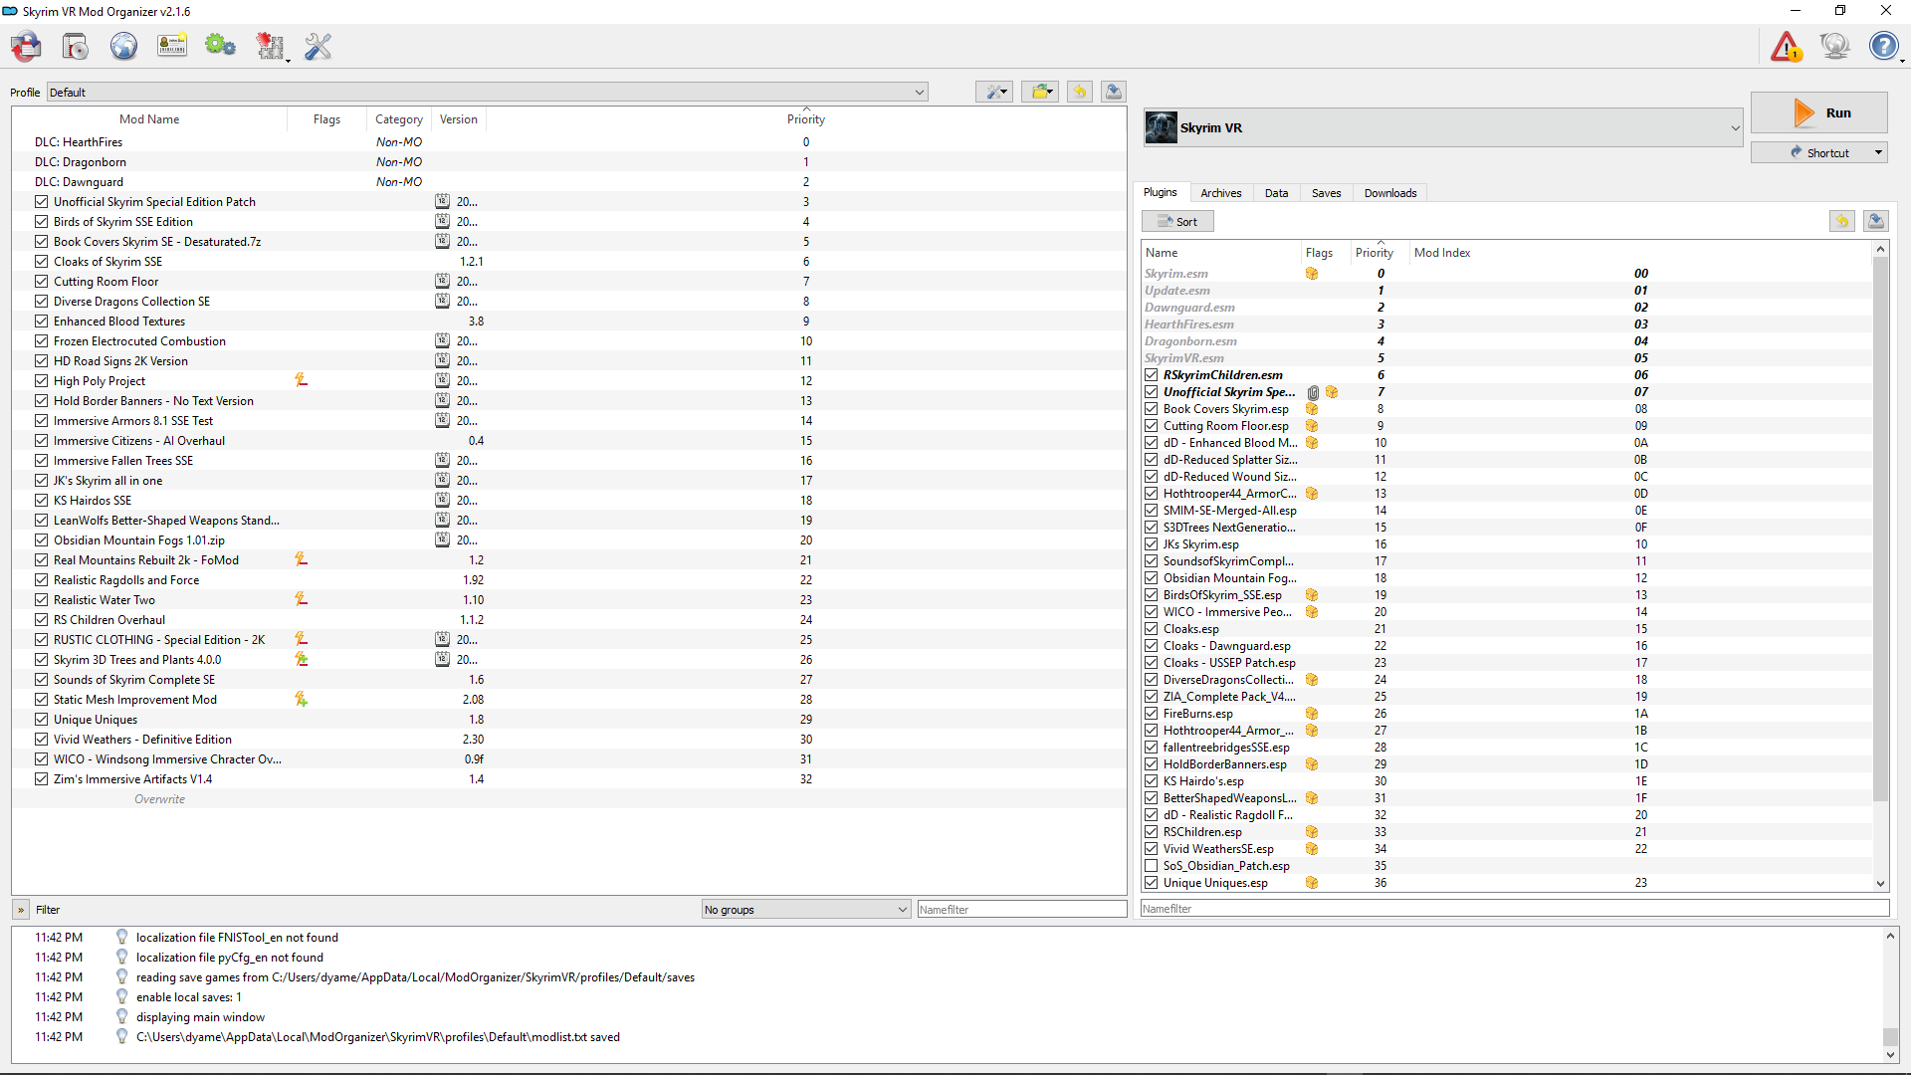This screenshot has height=1075, width=1911.
Task: Disable the Enhanced Blood Textures mod
Action: tap(41, 321)
